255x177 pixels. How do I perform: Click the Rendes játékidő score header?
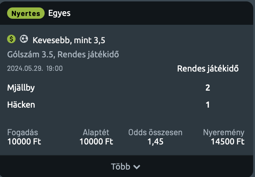[x=208, y=68]
